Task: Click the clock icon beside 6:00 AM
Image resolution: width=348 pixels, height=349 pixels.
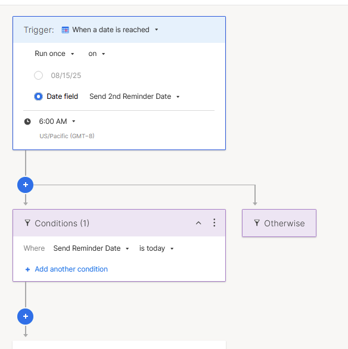Action: (27, 121)
